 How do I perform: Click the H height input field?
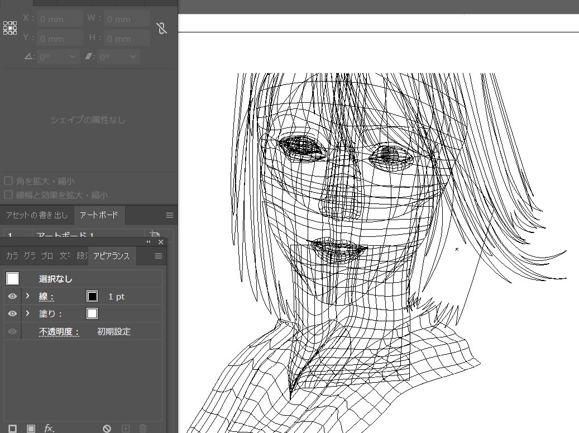tap(127, 39)
